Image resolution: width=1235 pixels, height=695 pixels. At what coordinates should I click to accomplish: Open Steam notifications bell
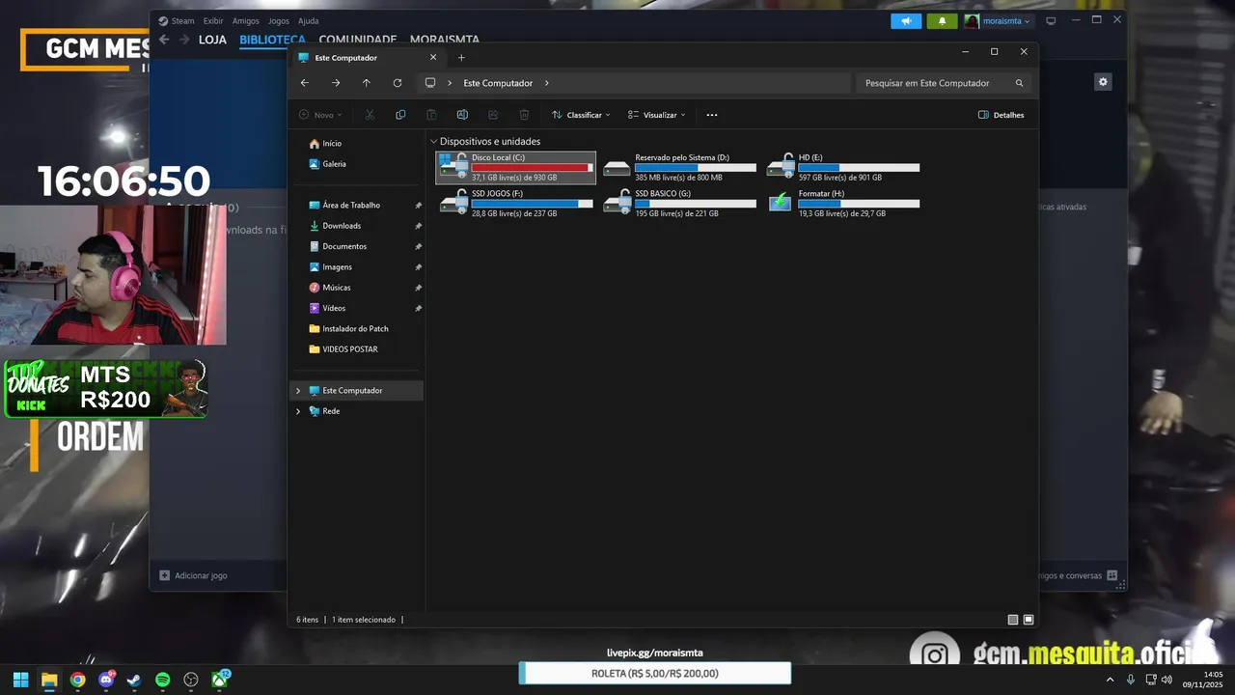tap(943, 20)
